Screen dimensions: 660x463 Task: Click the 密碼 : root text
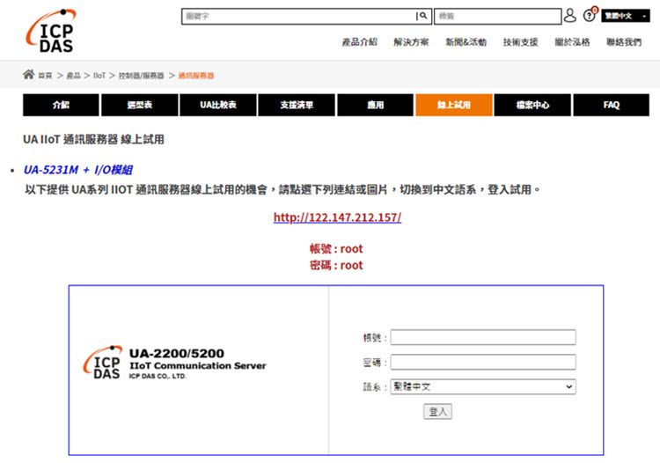(x=336, y=265)
